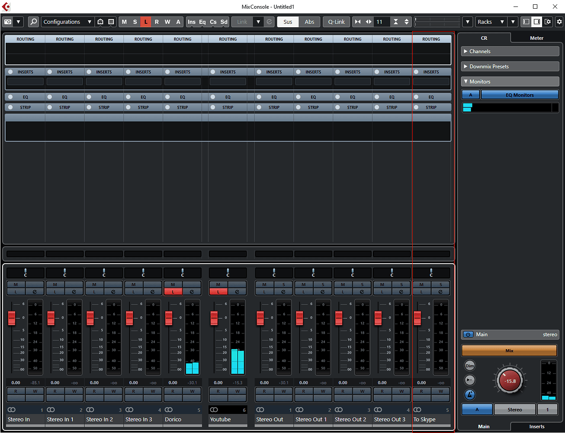Click the window layout setup icon
The height and width of the screenshot is (433, 565).
pos(547,22)
